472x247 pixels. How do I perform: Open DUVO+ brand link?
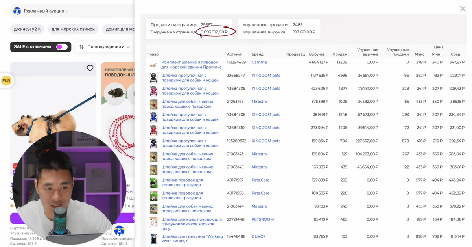coord(258,236)
